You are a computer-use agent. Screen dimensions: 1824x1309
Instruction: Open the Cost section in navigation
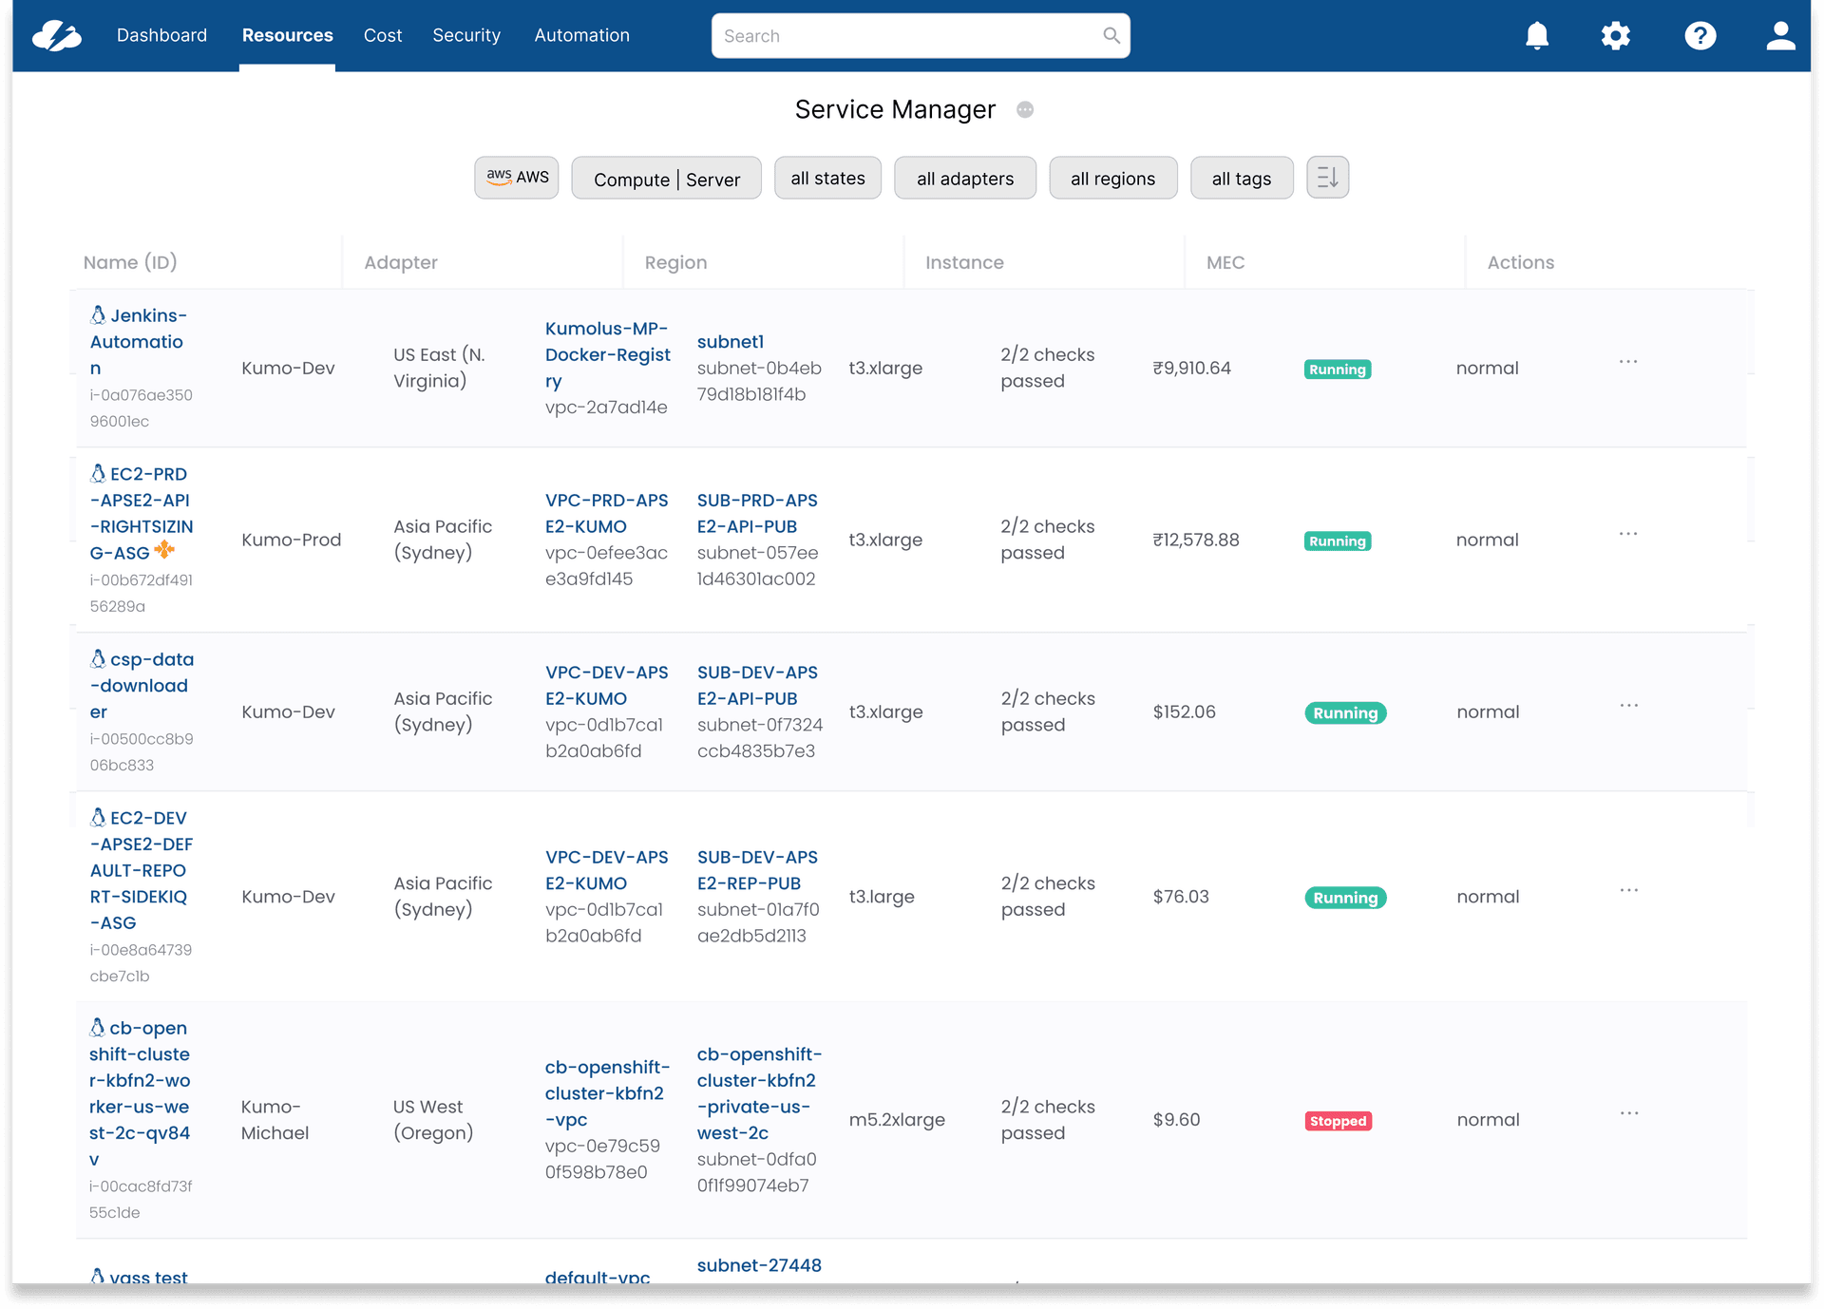point(383,35)
